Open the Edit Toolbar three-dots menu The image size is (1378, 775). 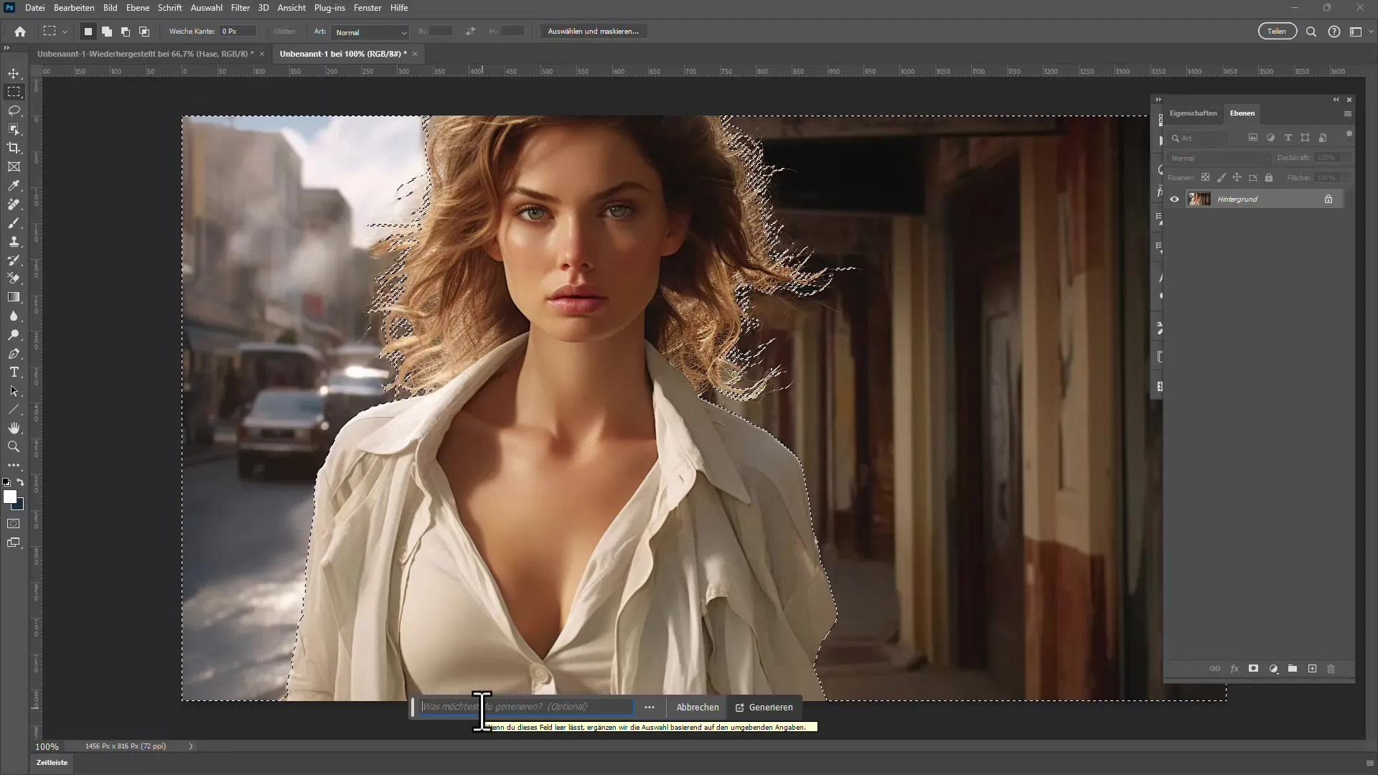pos(14,465)
